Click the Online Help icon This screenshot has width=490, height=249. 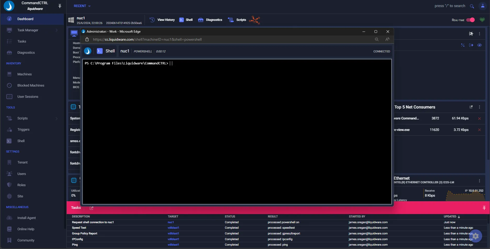click(9, 229)
